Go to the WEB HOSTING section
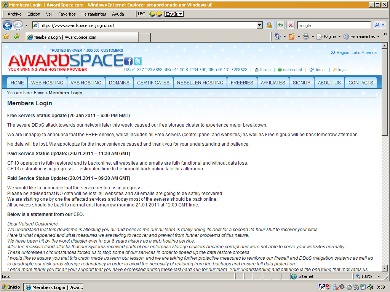Screen dimensions: 390x292 [47, 83]
